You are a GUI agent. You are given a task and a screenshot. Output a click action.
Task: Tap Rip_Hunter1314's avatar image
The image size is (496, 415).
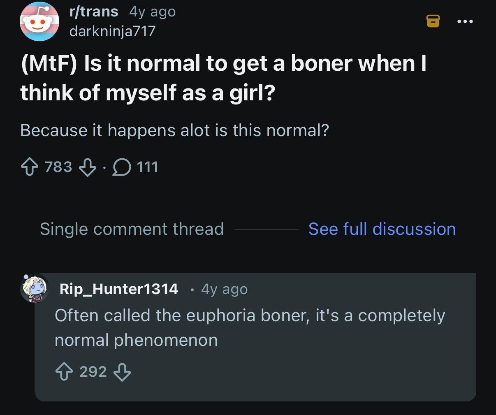(35, 288)
